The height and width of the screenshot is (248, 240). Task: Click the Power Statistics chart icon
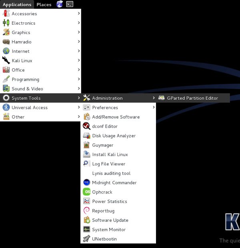point(86,201)
